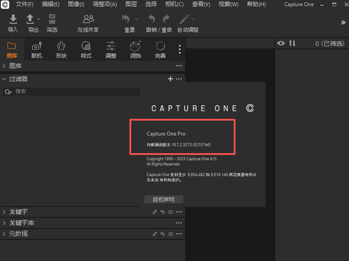Viewport: 349px width, 261px height.
Task: Click the 0 (已筛选) filtered count
Action: (330, 44)
